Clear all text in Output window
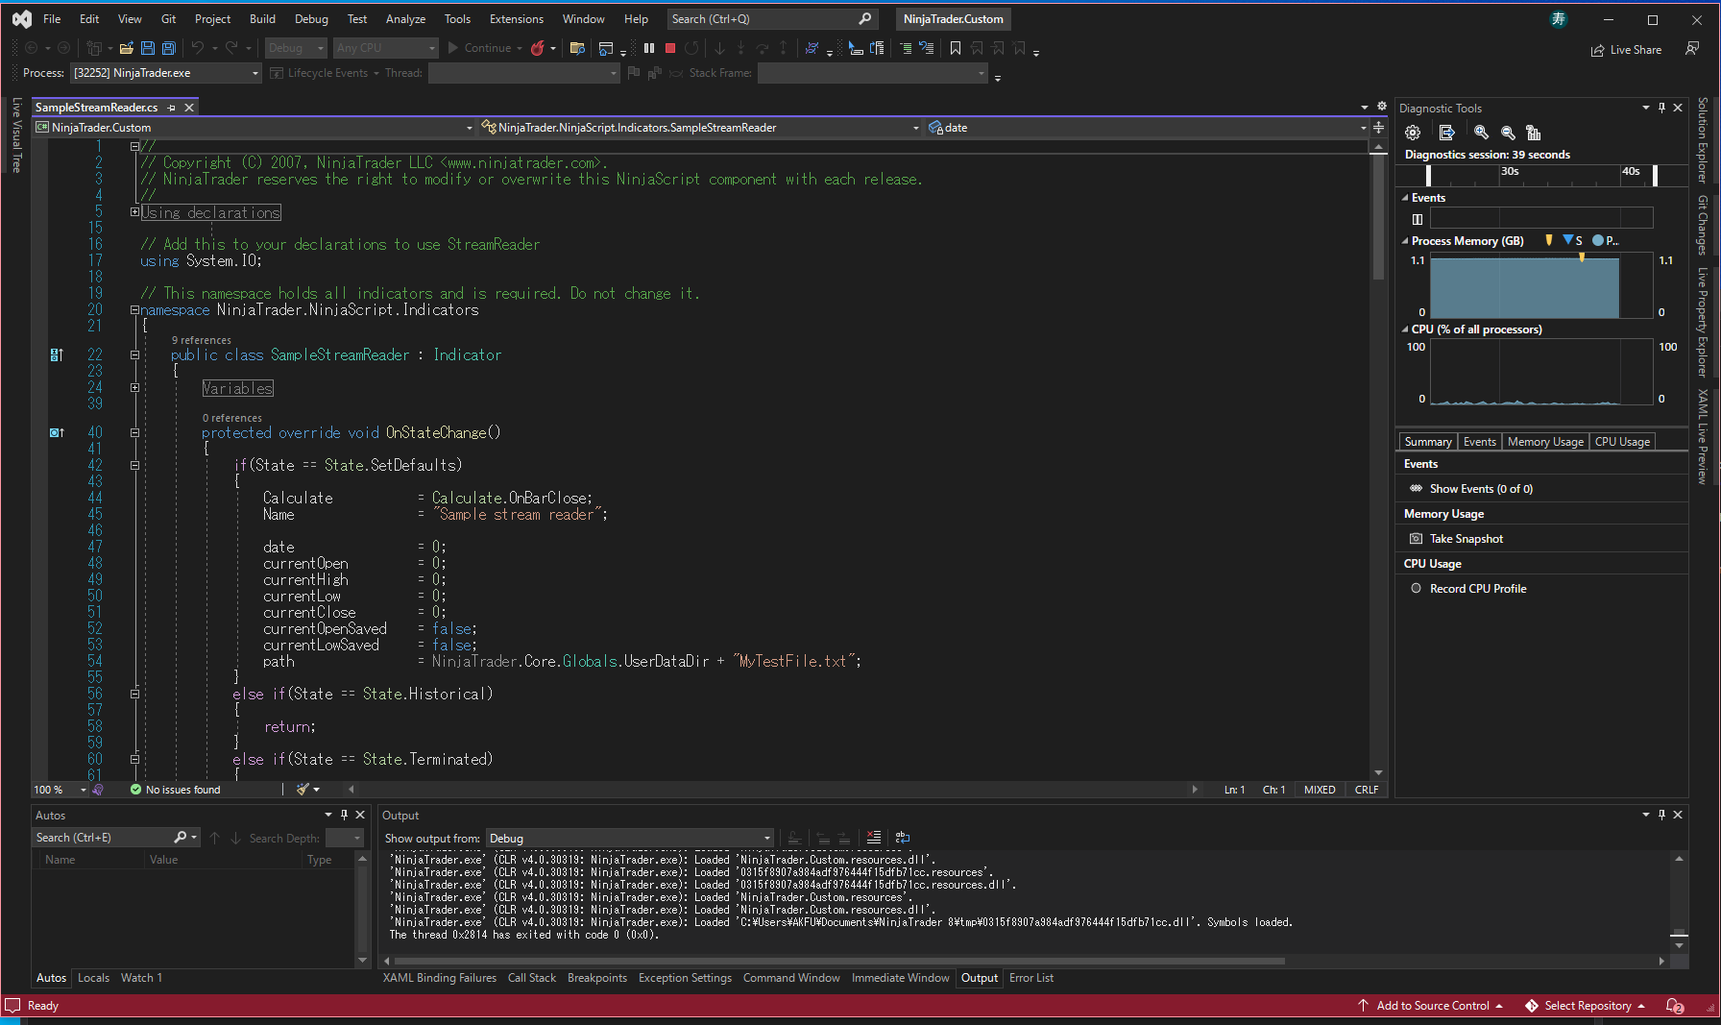 pyautogui.click(x=873, y=838)
